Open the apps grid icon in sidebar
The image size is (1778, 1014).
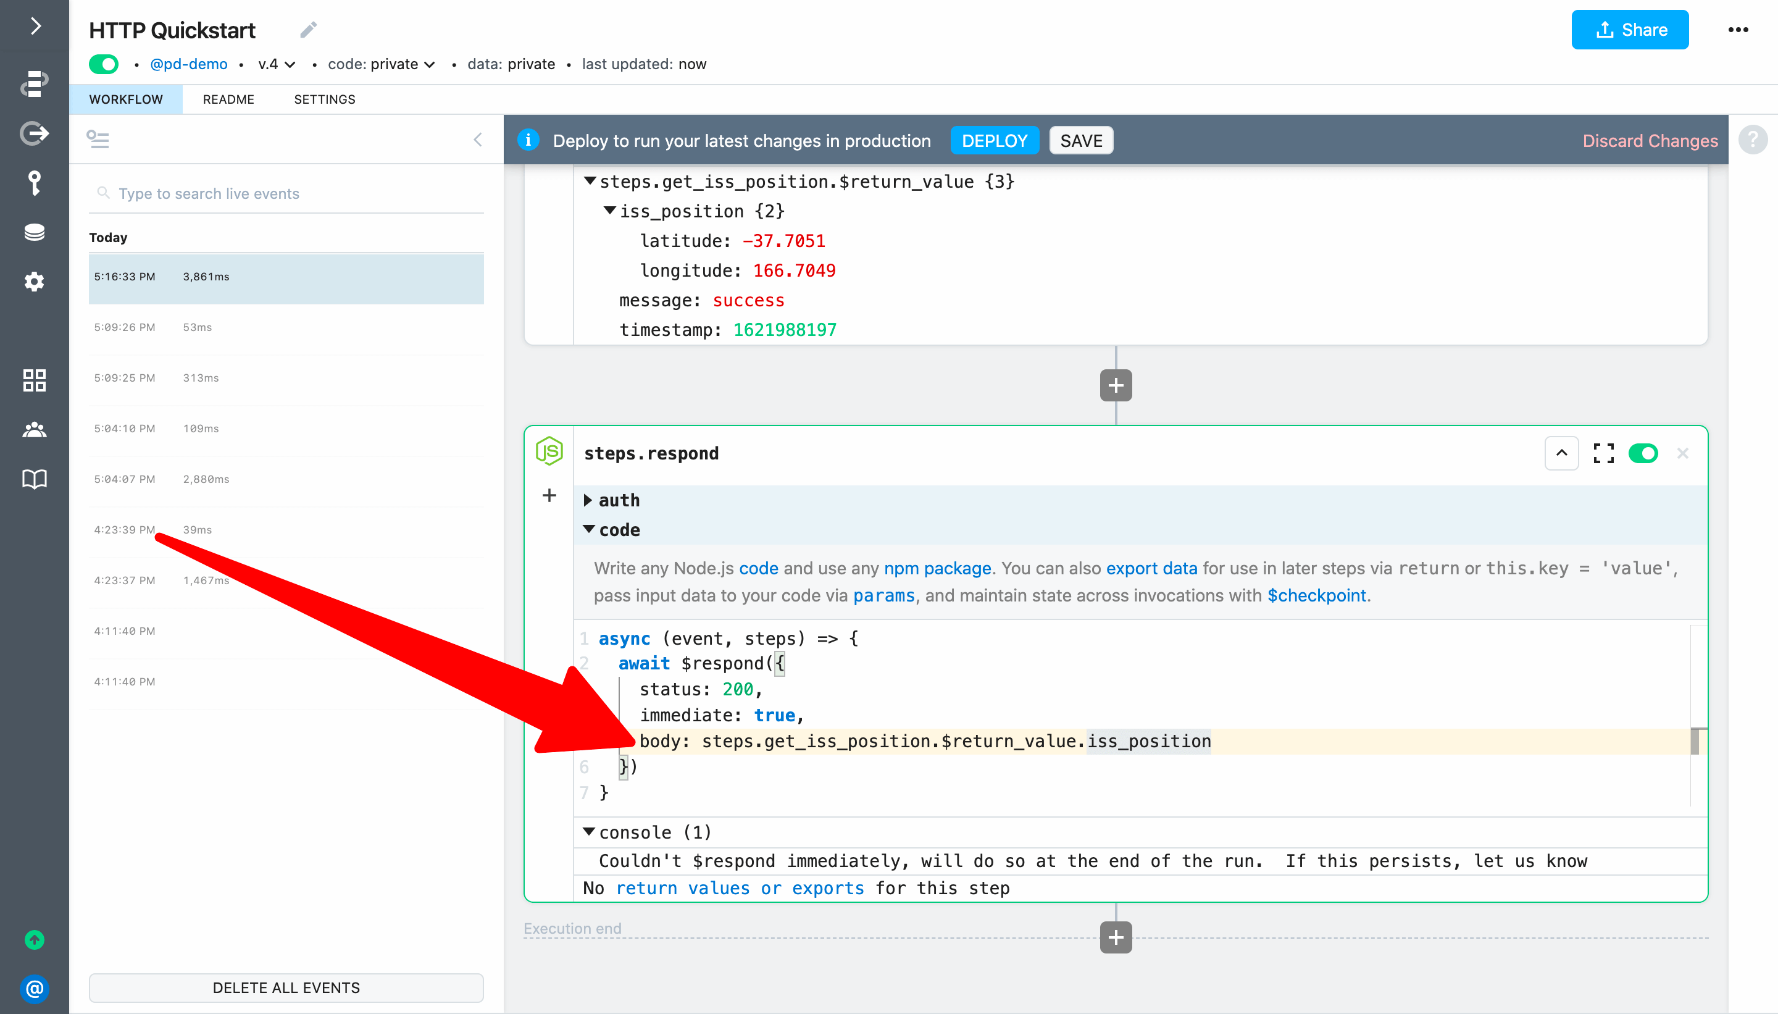tap(34, 380)
